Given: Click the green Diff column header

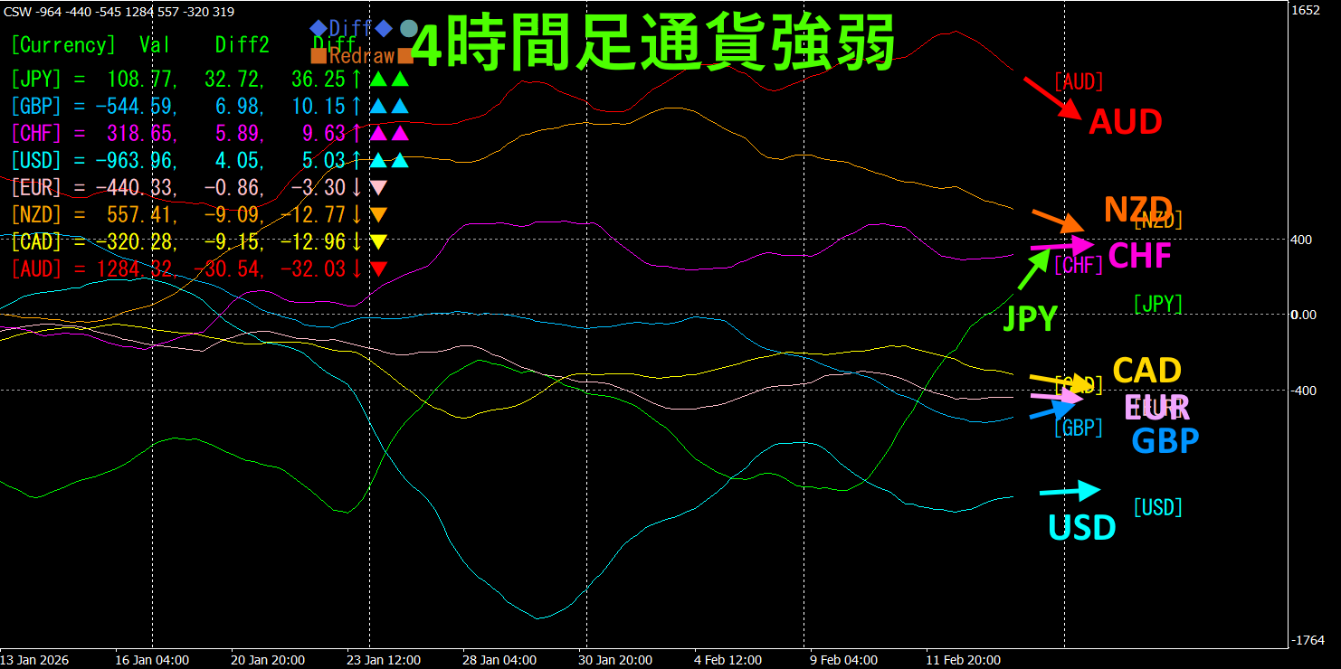Looking at the screenshot, I should [x=334, y=44].
